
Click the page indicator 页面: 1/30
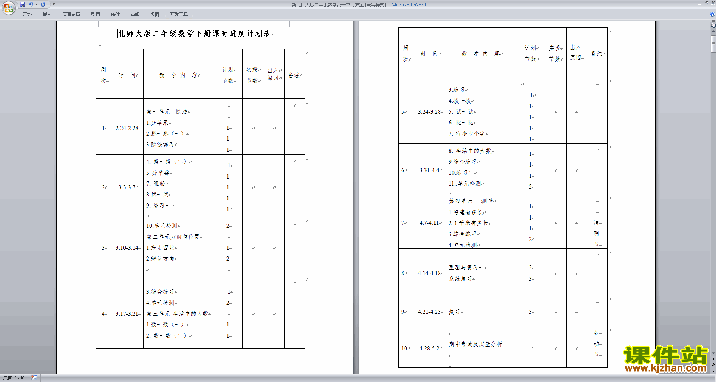14,378
